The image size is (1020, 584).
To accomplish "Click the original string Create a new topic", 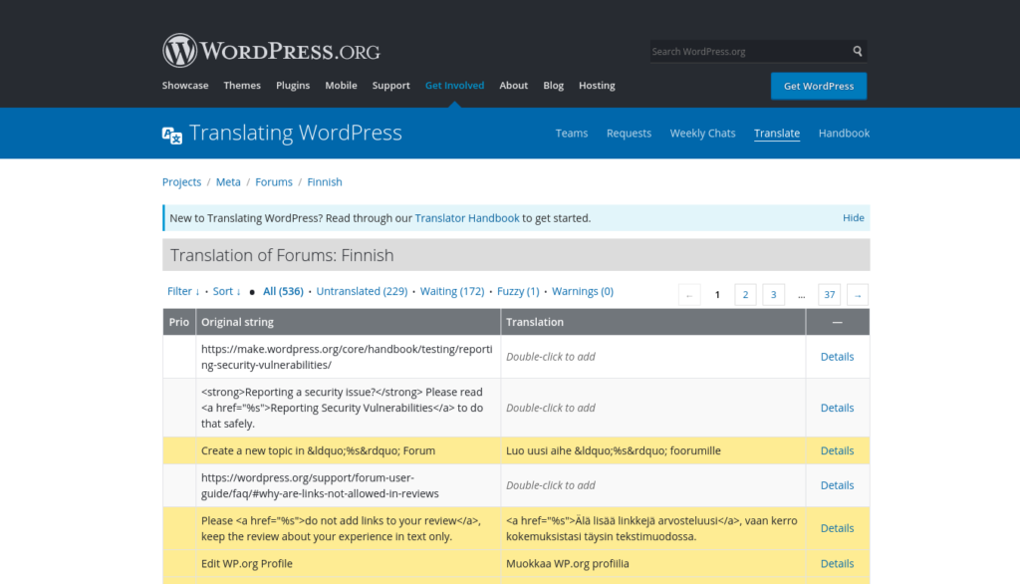I will tap(318, 451).
